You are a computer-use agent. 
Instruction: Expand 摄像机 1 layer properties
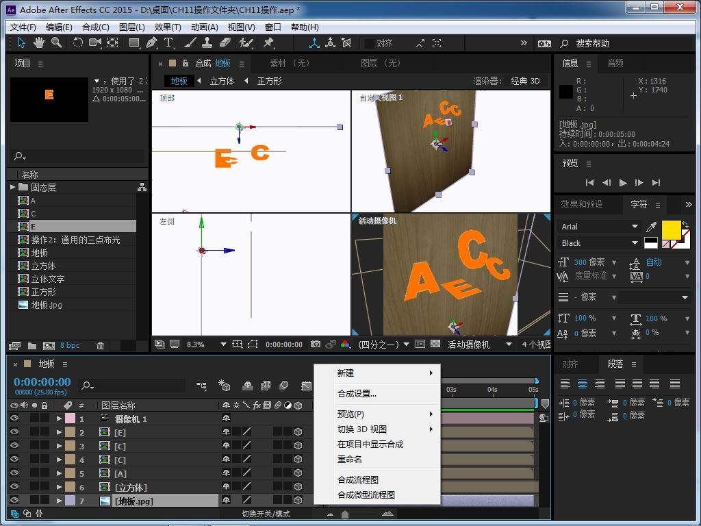point(59,418)
